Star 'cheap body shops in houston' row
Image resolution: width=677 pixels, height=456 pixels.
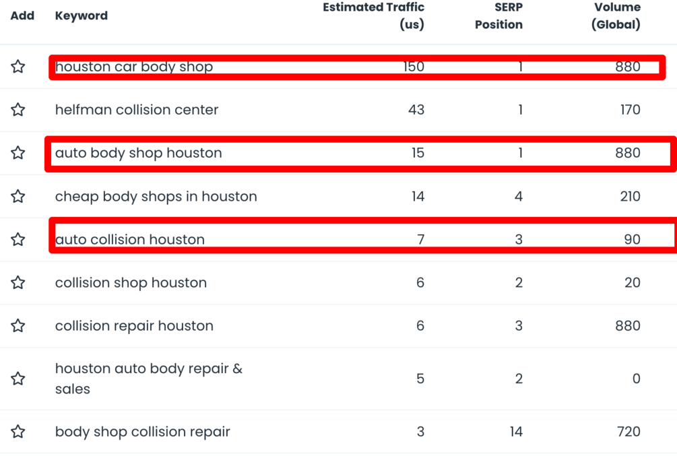coord(18,196)
